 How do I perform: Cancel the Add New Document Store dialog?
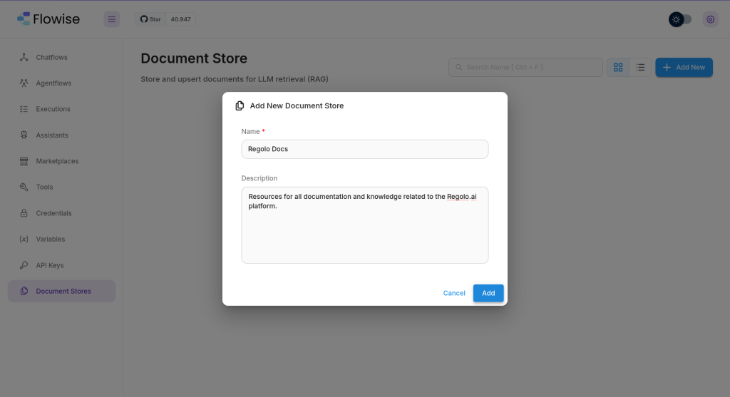tap(454, 293)
